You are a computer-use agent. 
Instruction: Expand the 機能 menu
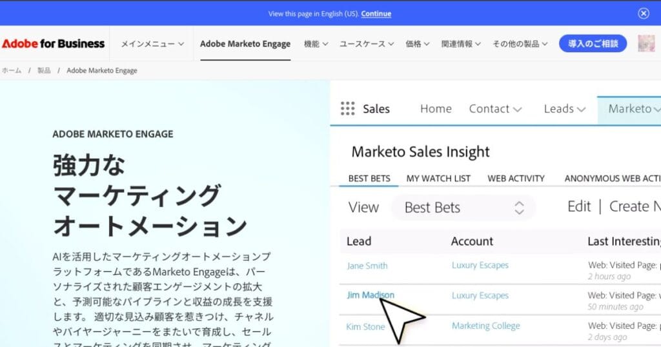click(x=316, y=44)
